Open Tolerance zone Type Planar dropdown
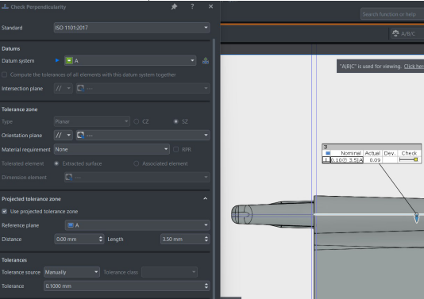The width and height of the screenshot is (424, 299). (91, 121)
